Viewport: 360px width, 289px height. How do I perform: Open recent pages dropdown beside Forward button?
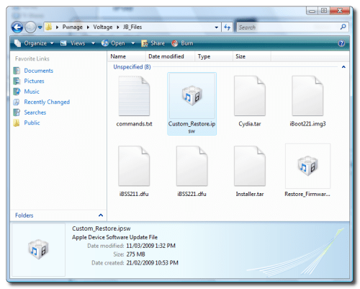pos(40,27)
